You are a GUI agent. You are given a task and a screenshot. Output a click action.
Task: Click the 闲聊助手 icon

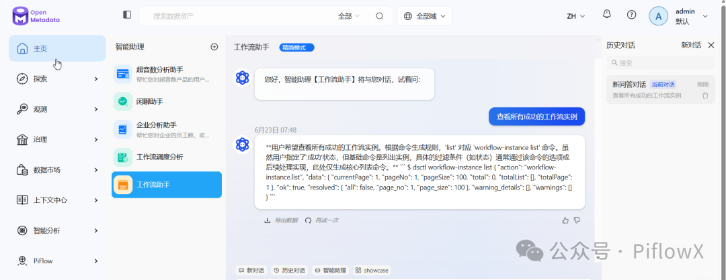click(x=123, y=101)
